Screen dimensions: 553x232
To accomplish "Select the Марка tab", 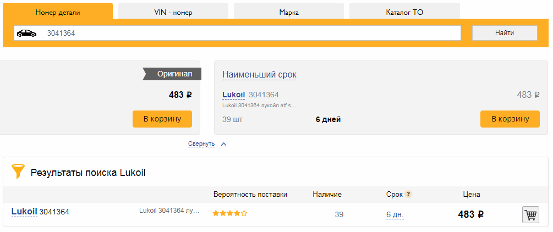I will coord(289,12).
